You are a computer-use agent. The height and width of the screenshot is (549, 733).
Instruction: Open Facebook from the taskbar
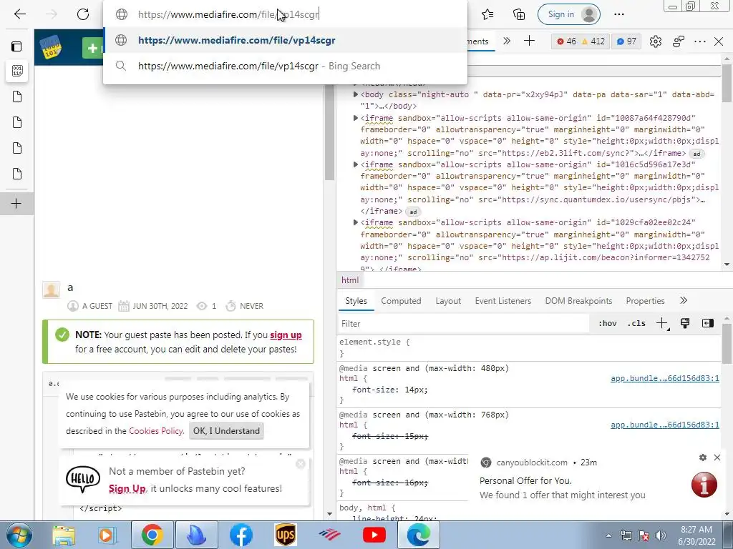coord(241,535)
